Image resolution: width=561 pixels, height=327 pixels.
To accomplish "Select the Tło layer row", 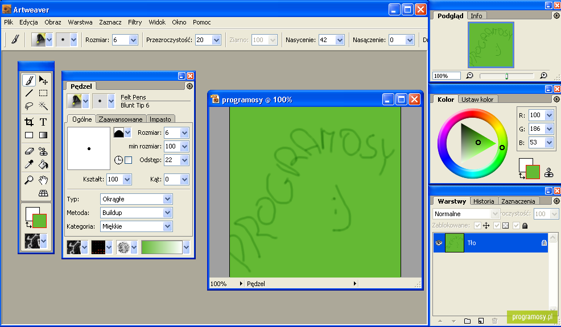I will 490,243.
